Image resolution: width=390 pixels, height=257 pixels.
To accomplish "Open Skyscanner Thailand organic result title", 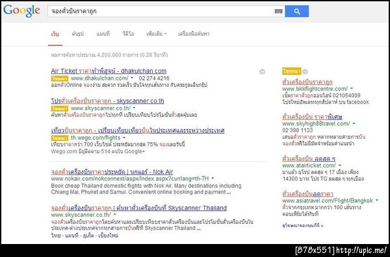I will pos(139,208).
